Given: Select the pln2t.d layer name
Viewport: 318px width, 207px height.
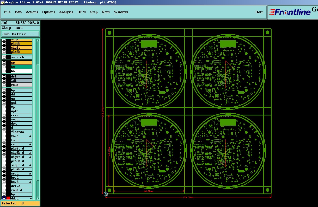Looking at the screenshot, I should point(21,148).
